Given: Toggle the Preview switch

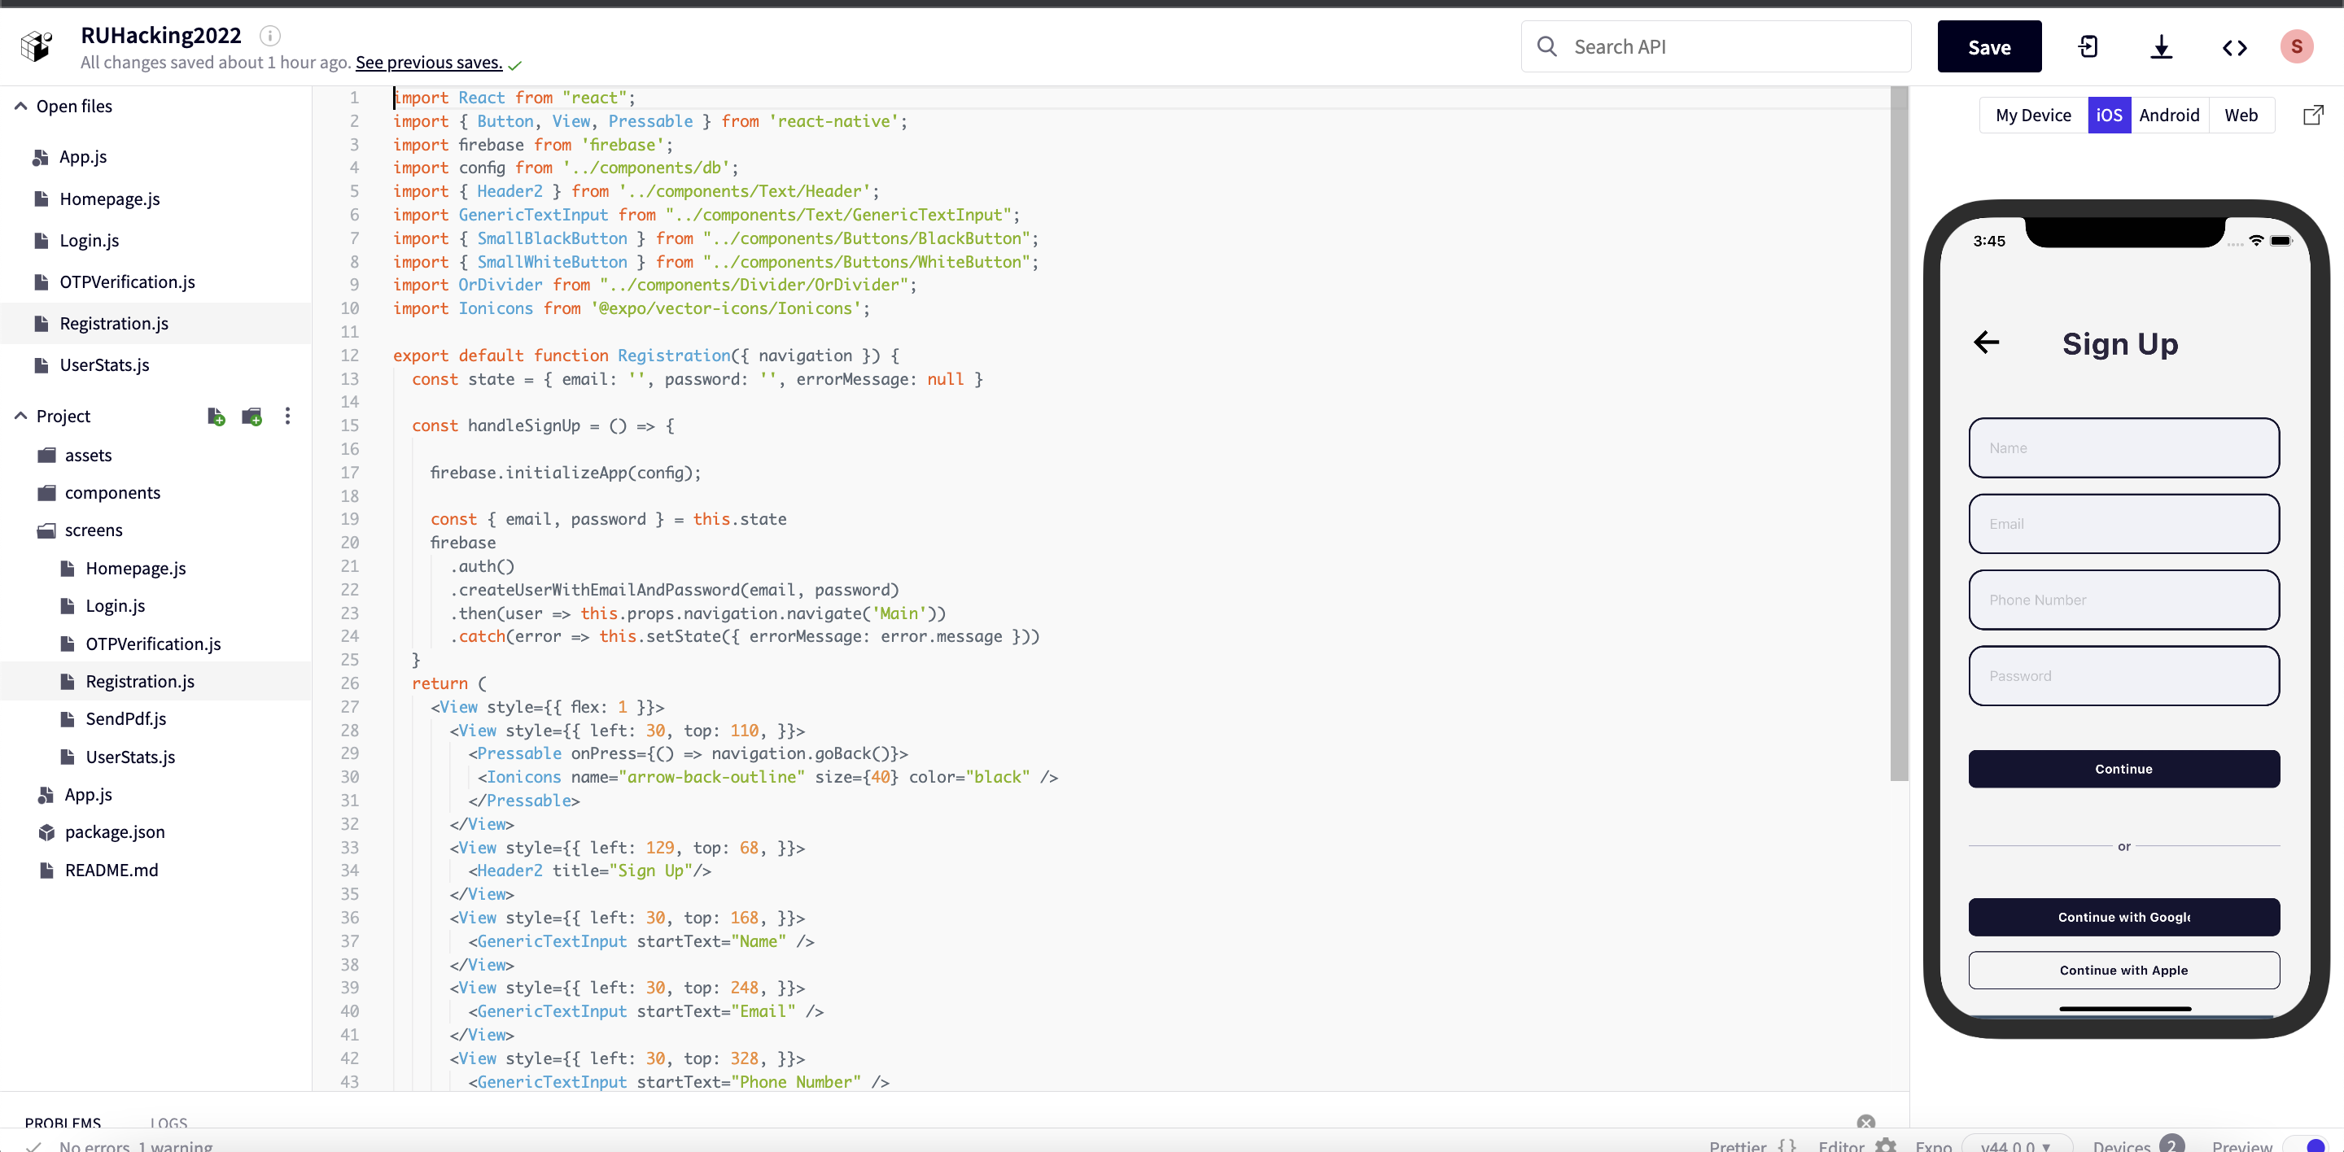Looking at the screenshot, I should (2312, 1145).
